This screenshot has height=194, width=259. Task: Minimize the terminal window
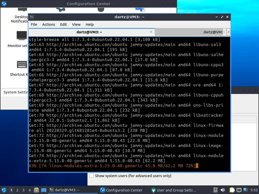(217, 17)
